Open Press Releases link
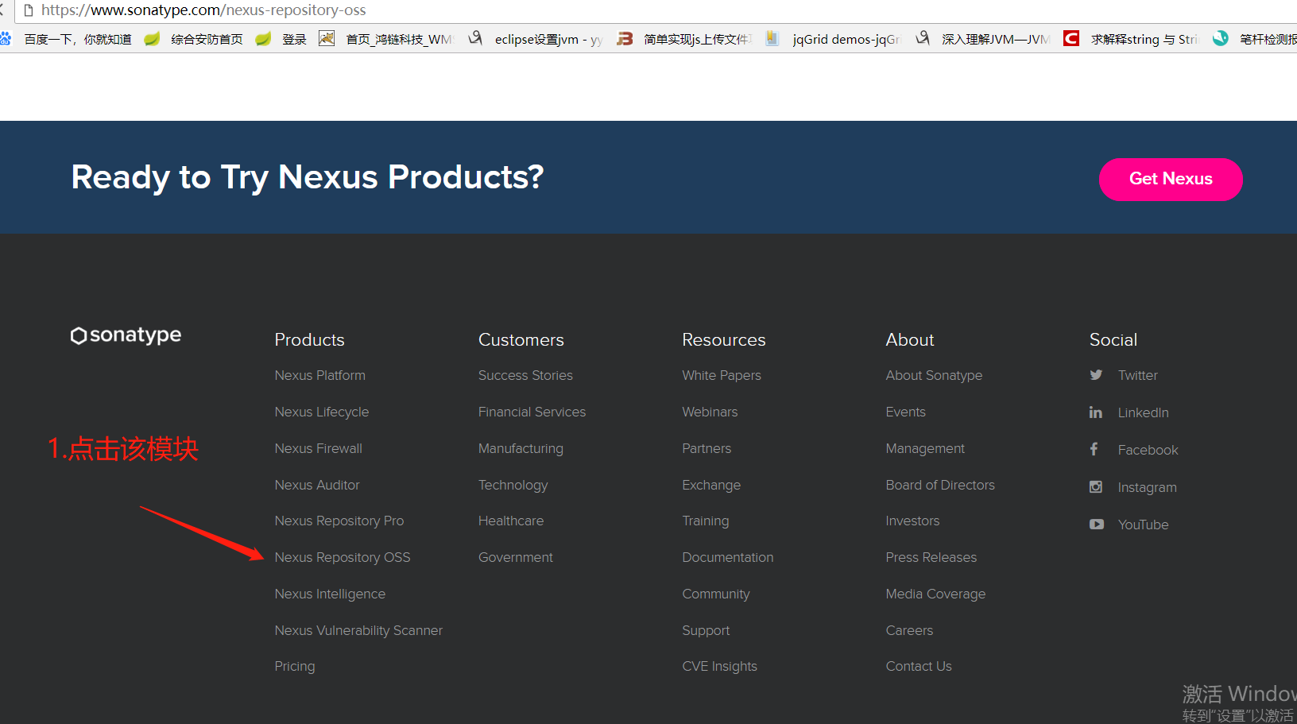Screen dimensions: 1297x724 click(x=931, y=557)
